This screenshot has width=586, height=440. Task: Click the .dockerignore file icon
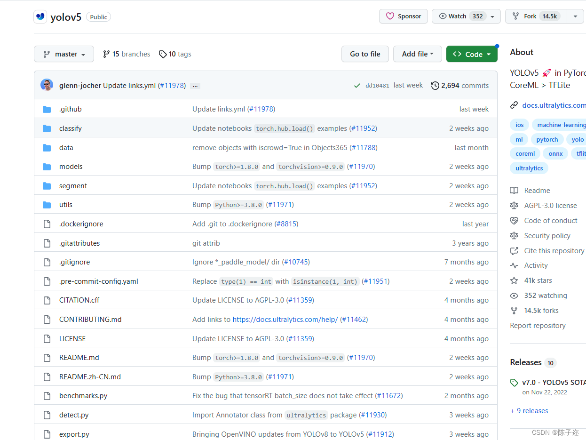(x=47, y=224)
